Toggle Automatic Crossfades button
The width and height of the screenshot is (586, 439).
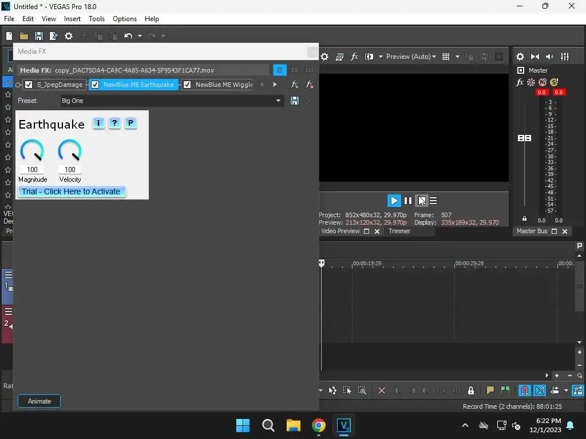540,390
